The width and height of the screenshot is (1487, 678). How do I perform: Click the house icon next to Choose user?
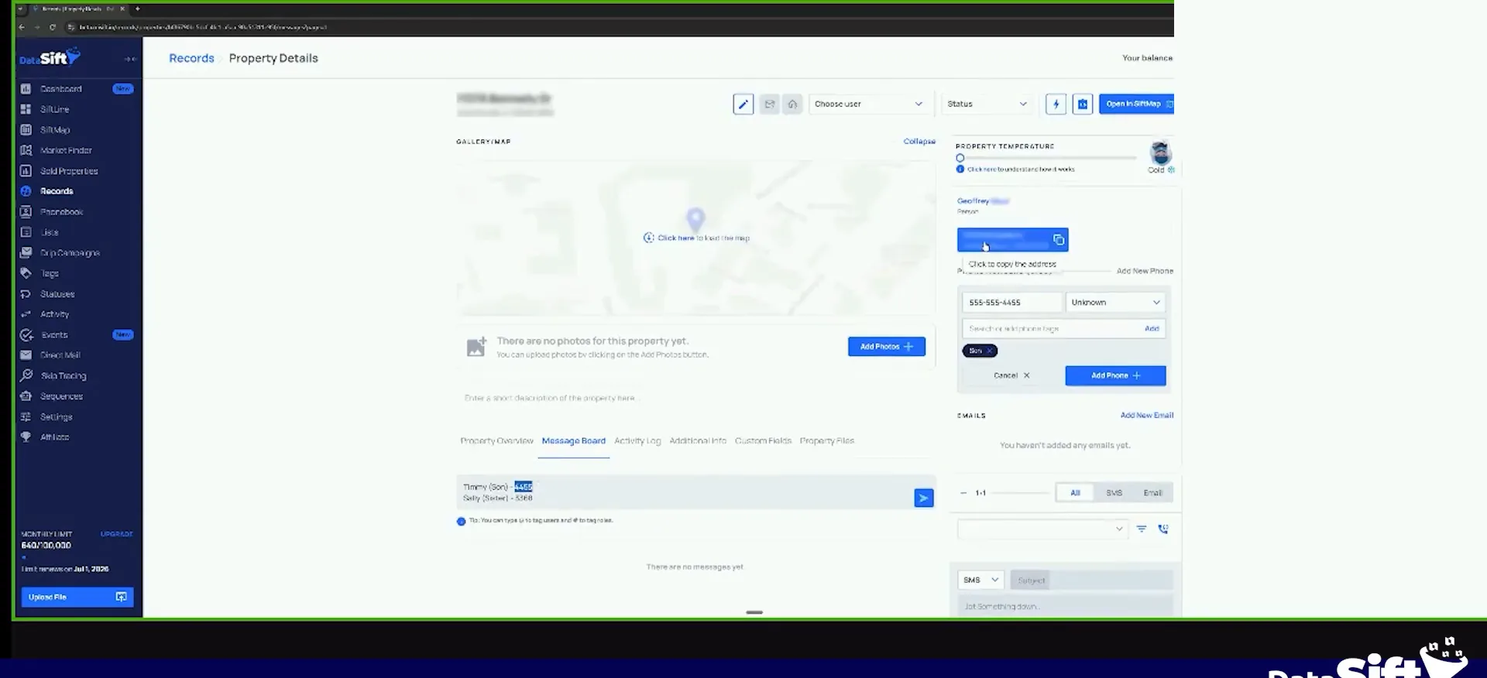pos(792,104)
